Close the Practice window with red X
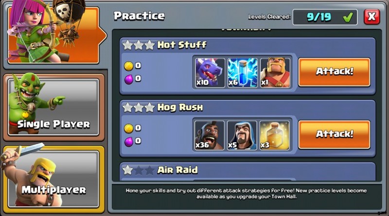The image size is (389, 216). point(371,17)
